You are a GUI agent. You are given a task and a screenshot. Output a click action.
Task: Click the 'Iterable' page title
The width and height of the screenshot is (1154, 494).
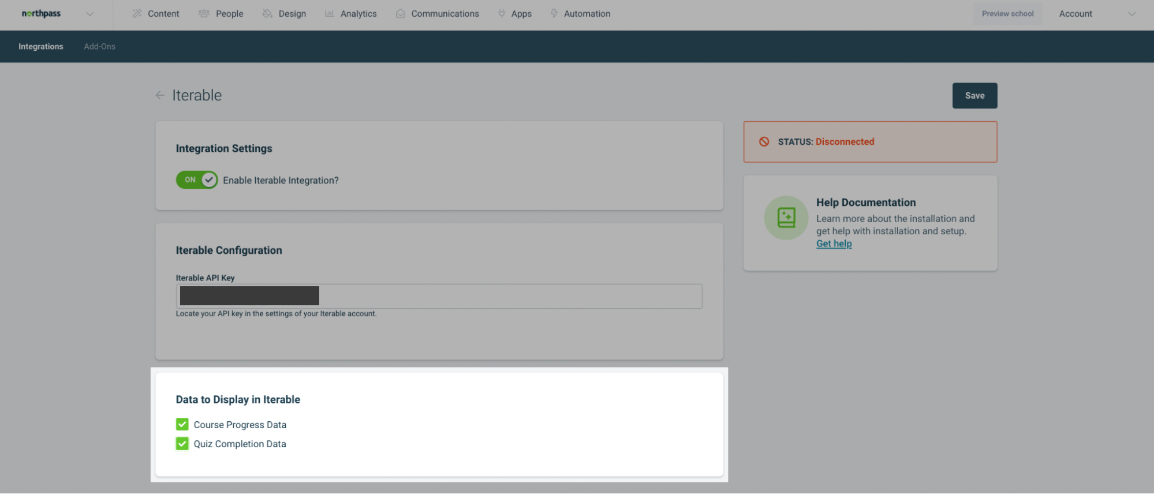(x=197, y=95)
